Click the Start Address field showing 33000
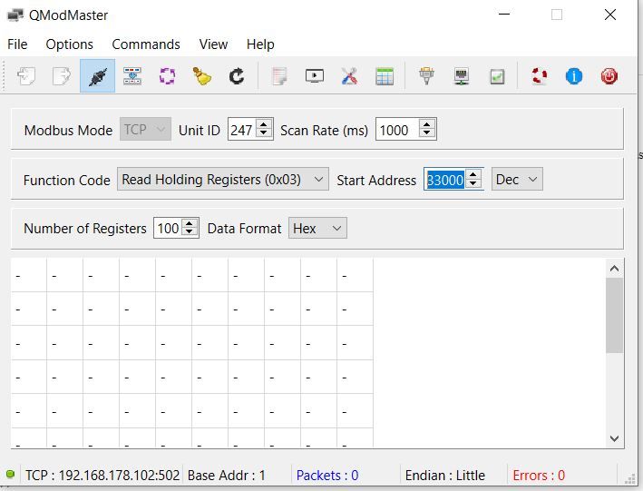Image resolution: width=643 pixels, height=491 pixels. tap(445, 180)
